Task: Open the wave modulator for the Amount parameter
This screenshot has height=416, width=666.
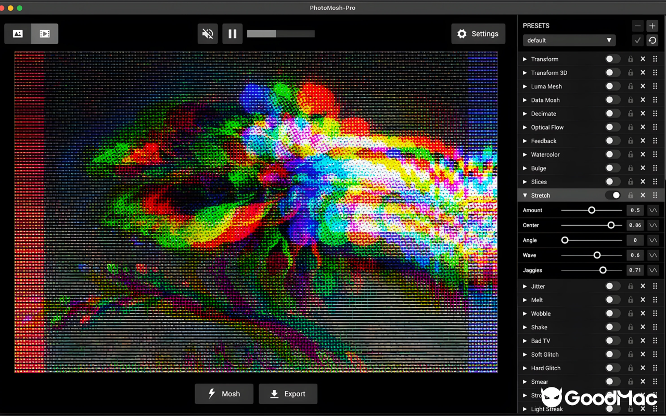Action: tap(654, 210)
